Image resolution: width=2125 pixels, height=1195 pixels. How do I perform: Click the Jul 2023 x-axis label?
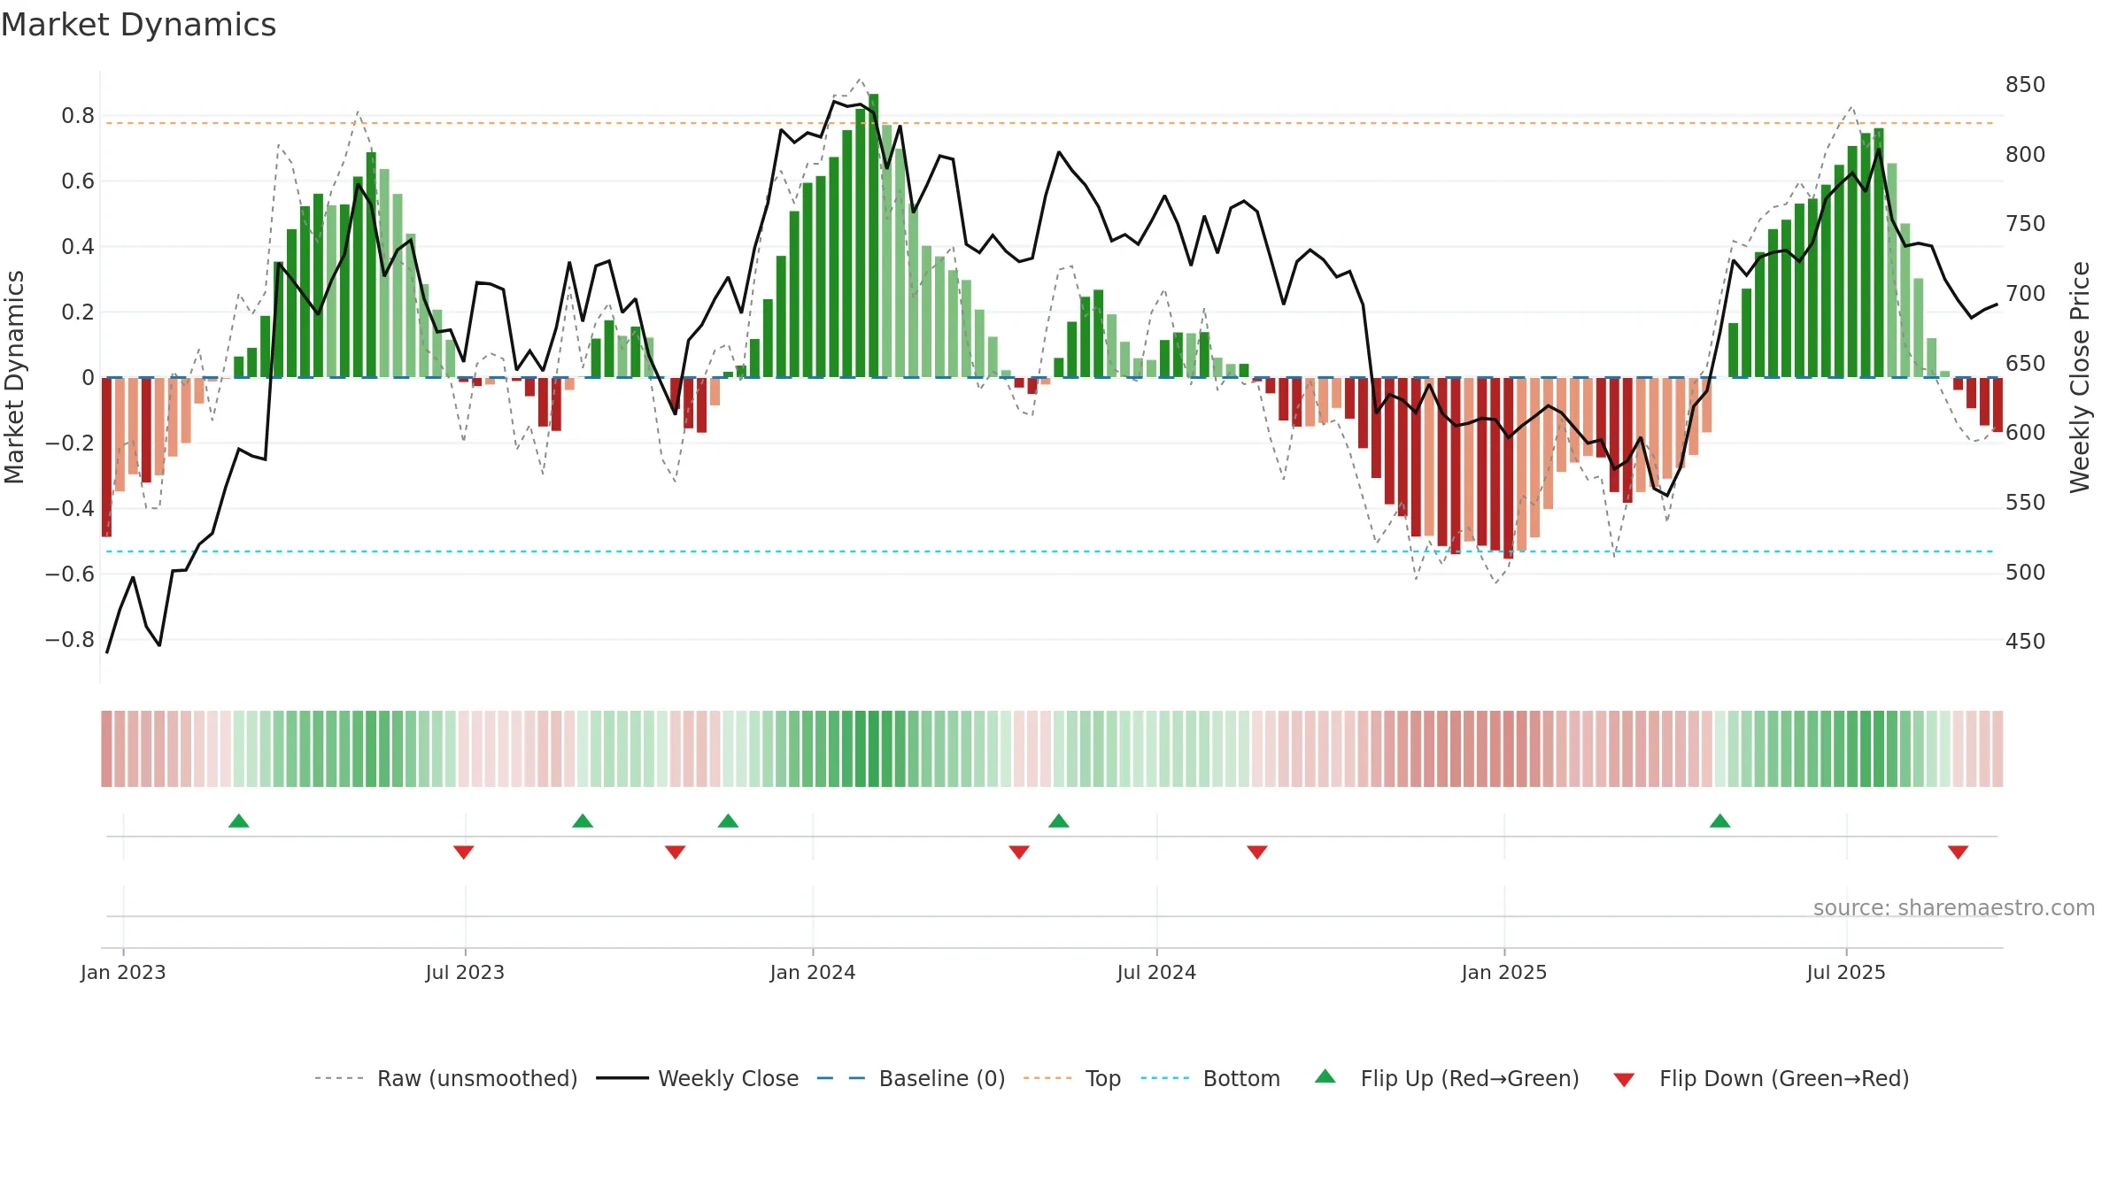point(465,972)
